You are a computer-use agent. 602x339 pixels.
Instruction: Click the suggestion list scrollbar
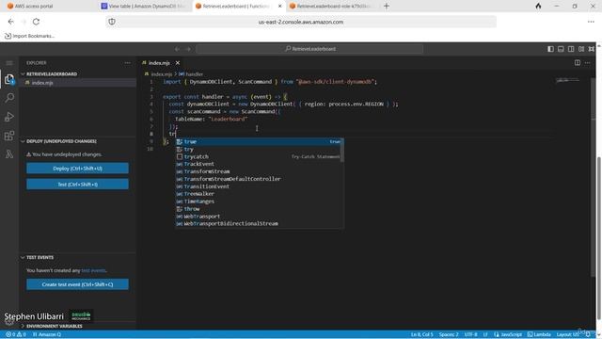click(x=342, y=151)
